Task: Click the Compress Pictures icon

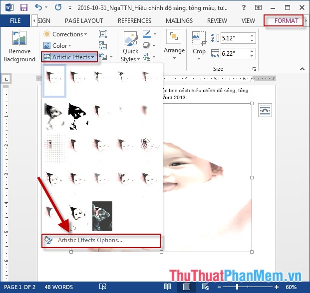Action: [x=103, y=34]
